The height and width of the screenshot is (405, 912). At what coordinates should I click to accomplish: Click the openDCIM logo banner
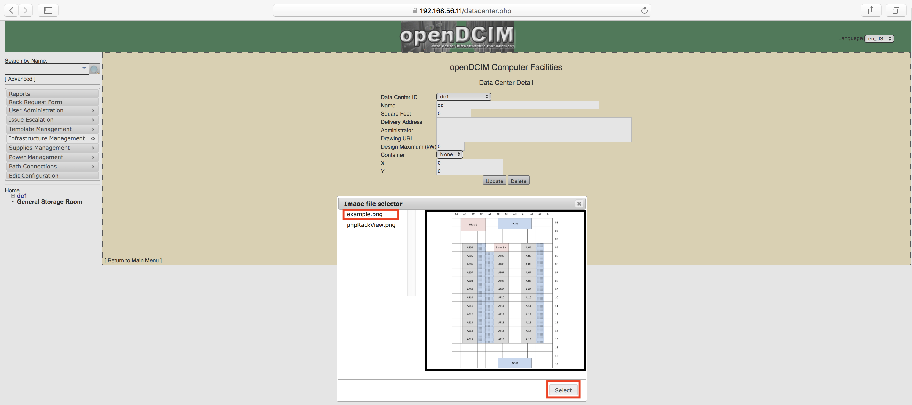tap(457, 37)
